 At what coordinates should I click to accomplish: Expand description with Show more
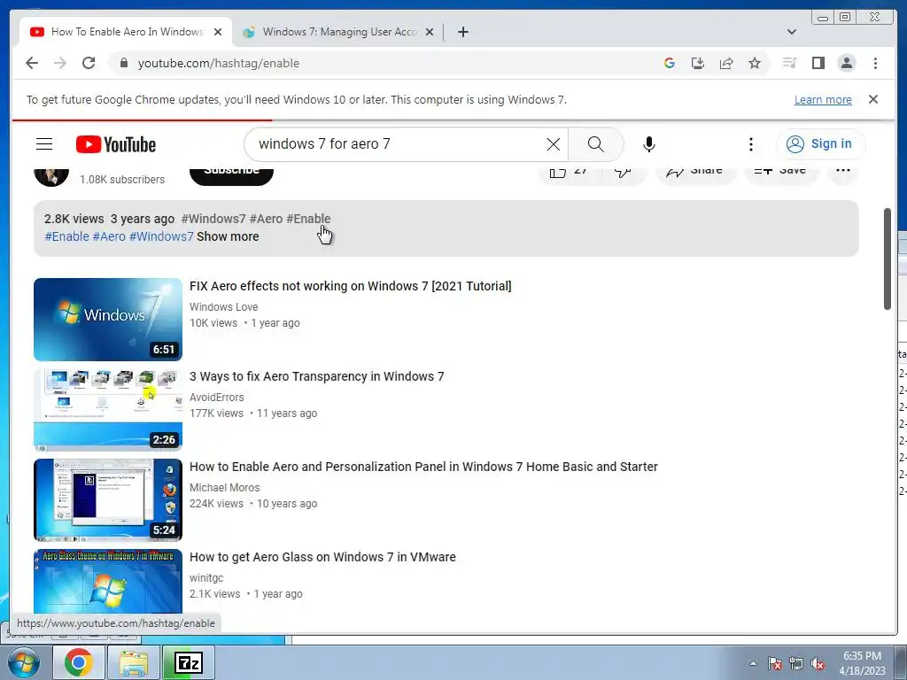click(x=228, y=236)
